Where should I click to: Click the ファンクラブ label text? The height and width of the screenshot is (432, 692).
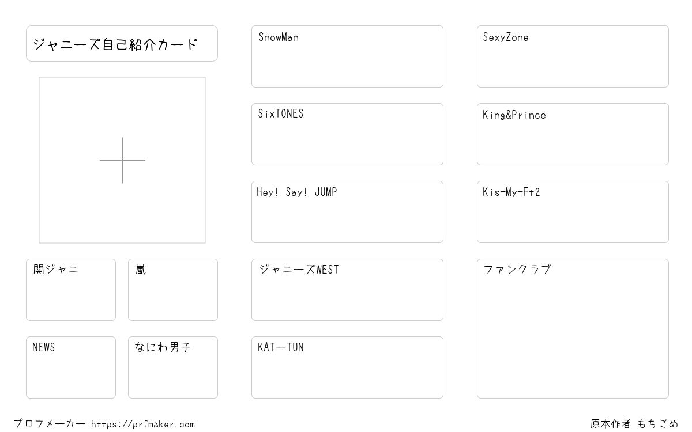click(x=517, y=270)
